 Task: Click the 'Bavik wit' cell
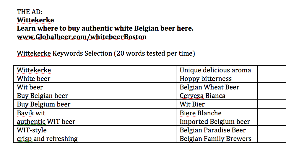54,113
